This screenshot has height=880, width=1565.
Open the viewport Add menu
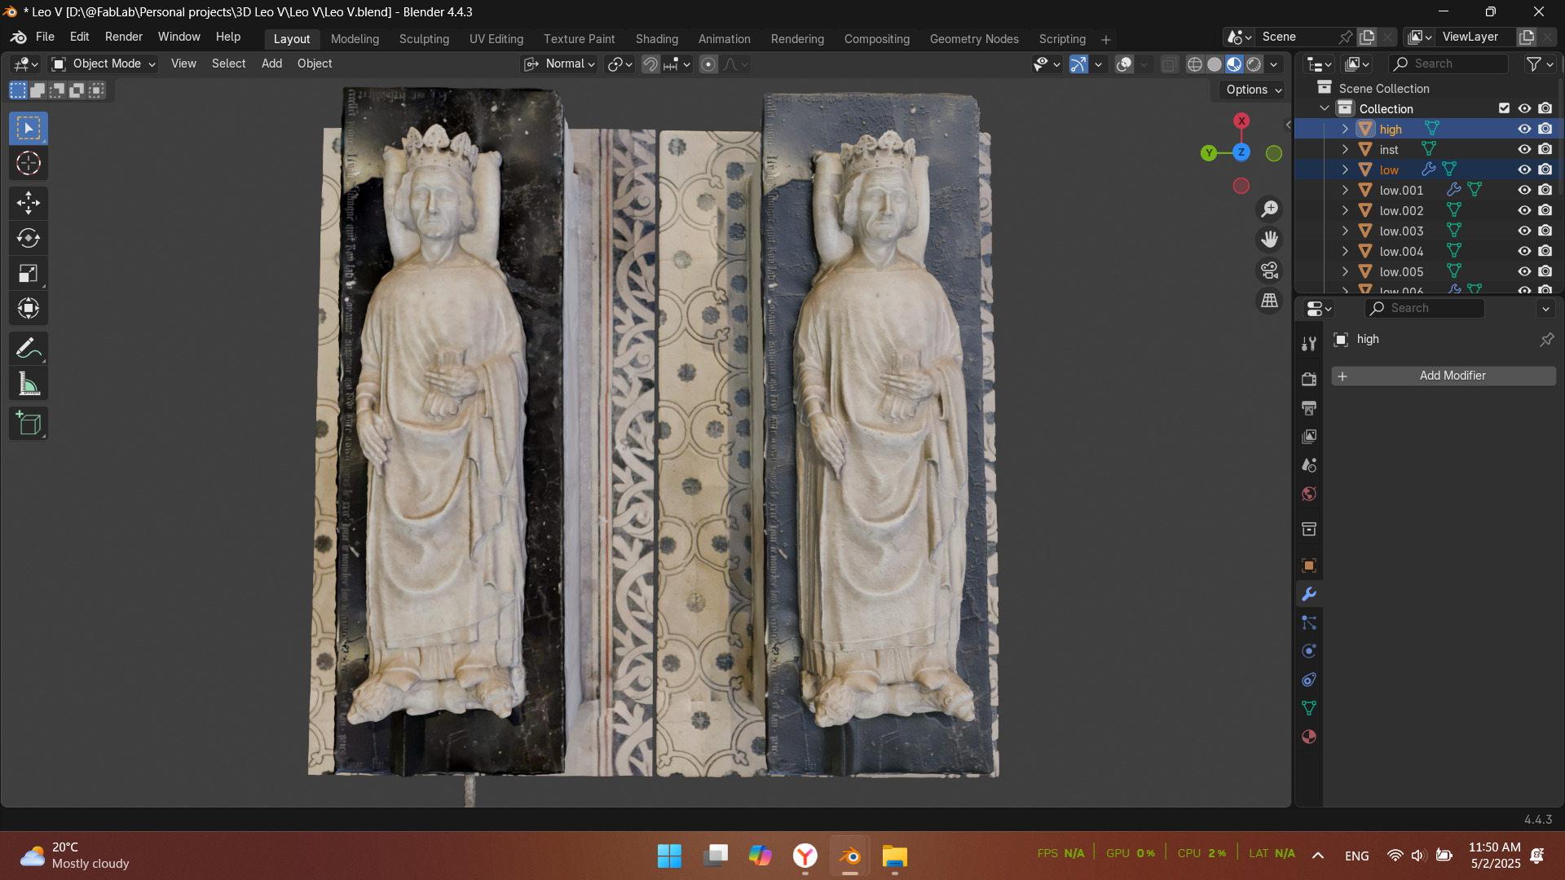pyautogui.click(x=271, y=64)
